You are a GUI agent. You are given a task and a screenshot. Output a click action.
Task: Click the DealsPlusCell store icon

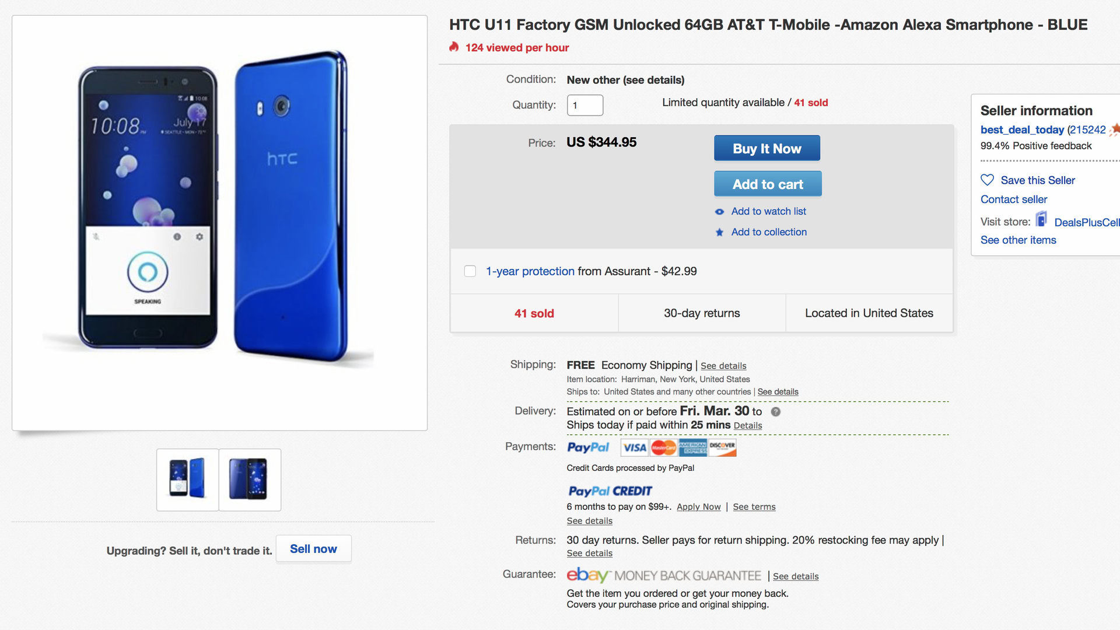click(x=1041, y=220)
